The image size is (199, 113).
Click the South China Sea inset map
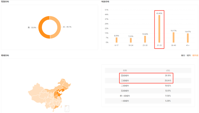[x=67, y=109]
